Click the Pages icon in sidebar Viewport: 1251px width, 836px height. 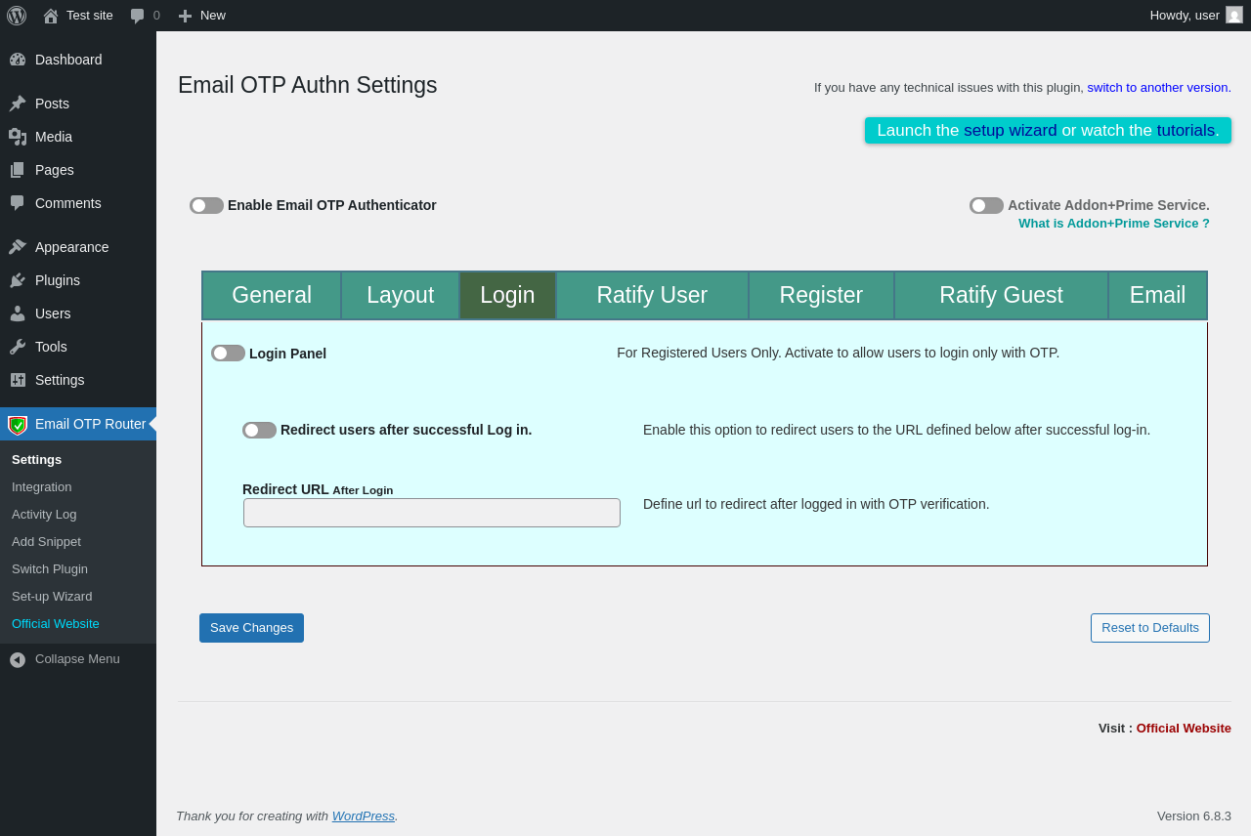click(18, 170)
